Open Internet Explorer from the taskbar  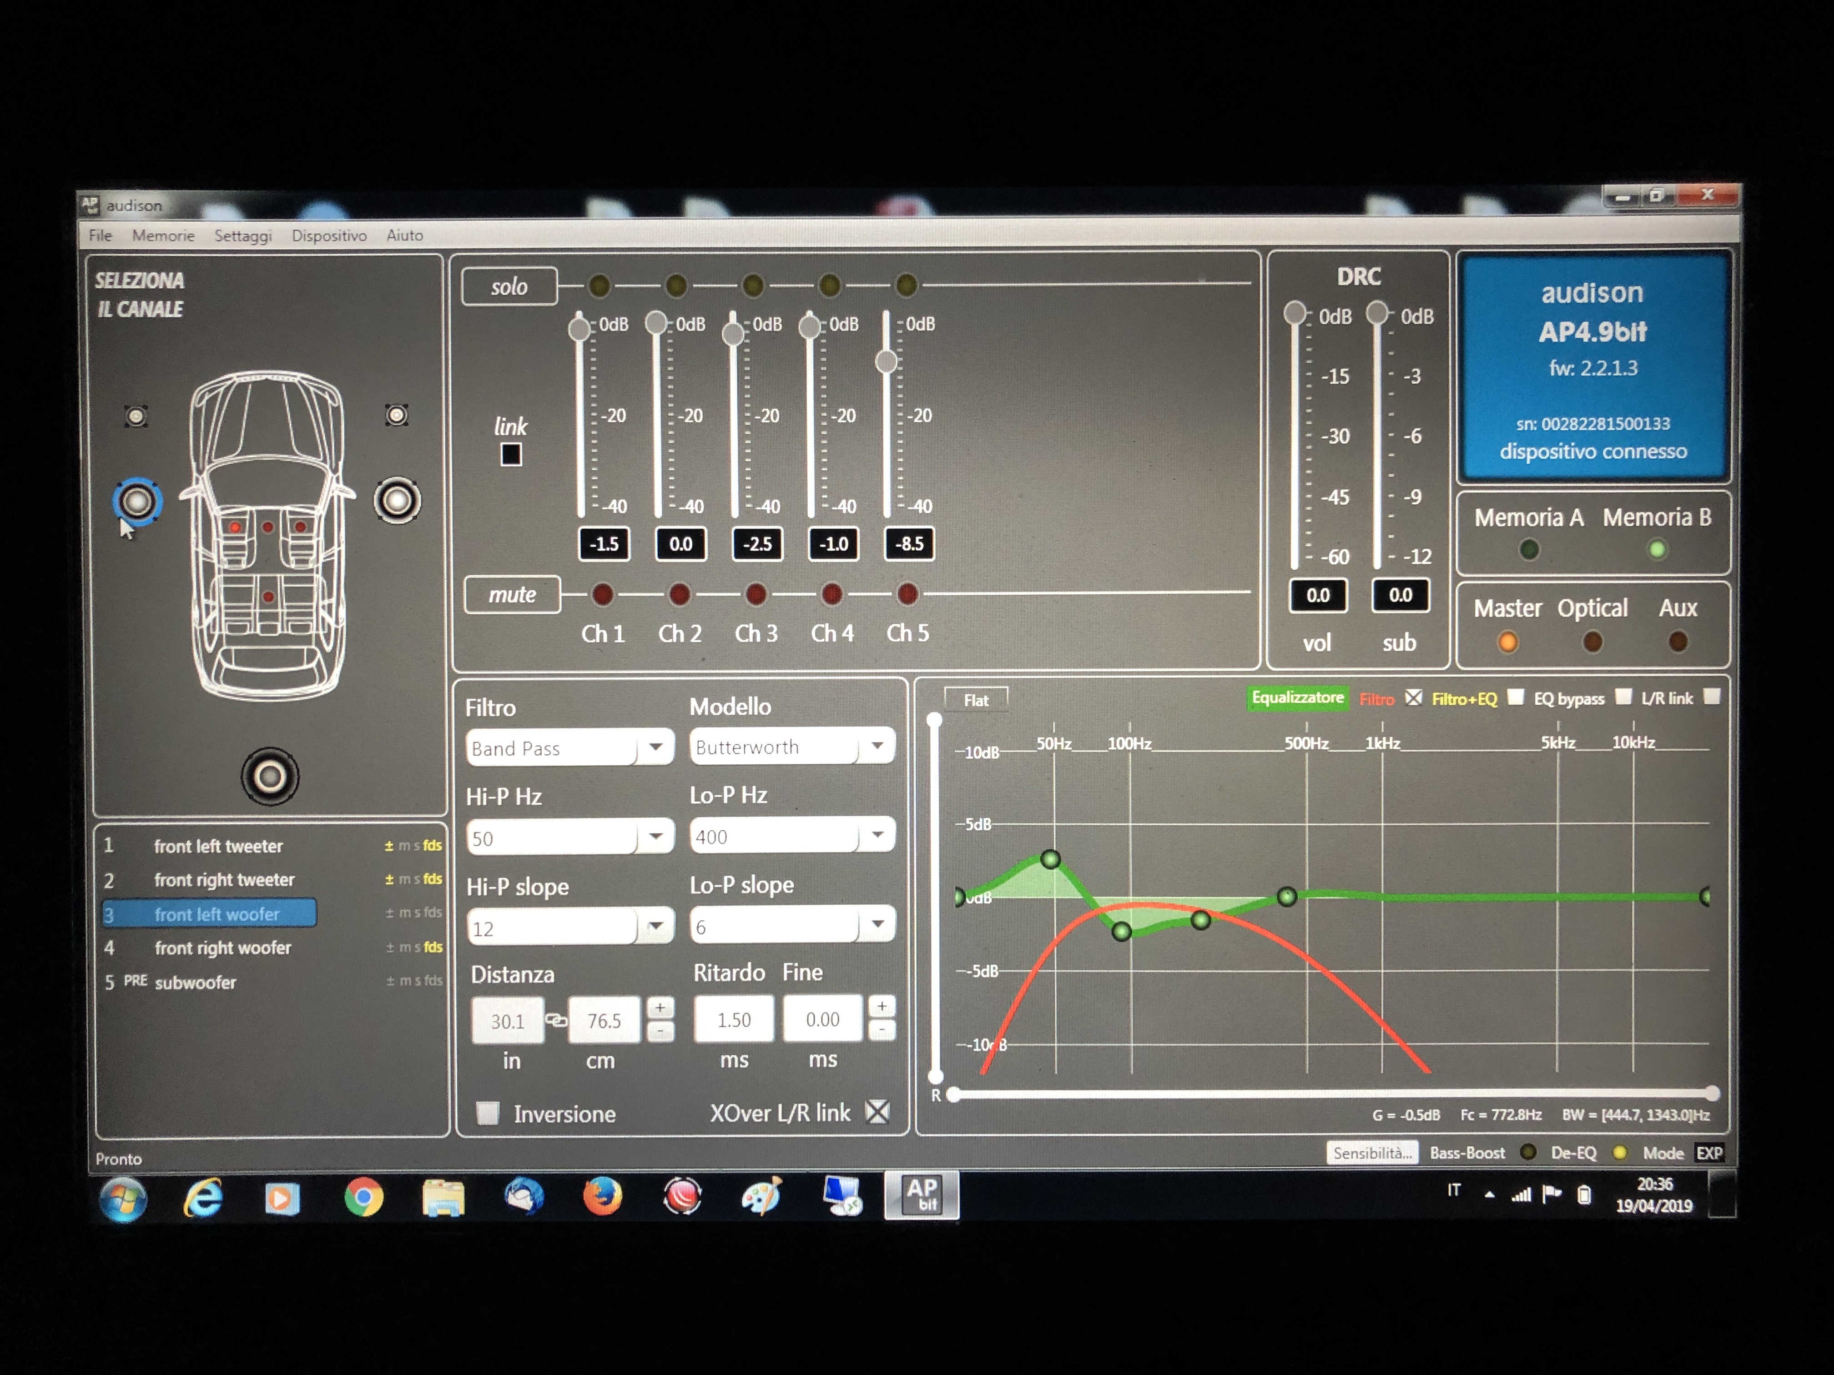pos(203,1197)
